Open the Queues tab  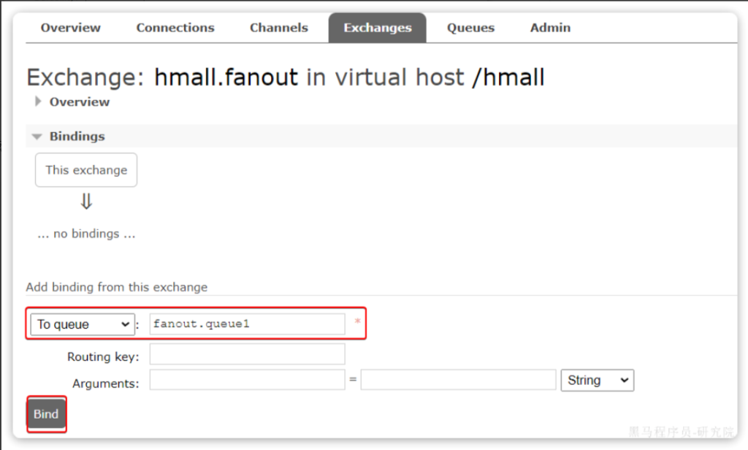point(470,28)
